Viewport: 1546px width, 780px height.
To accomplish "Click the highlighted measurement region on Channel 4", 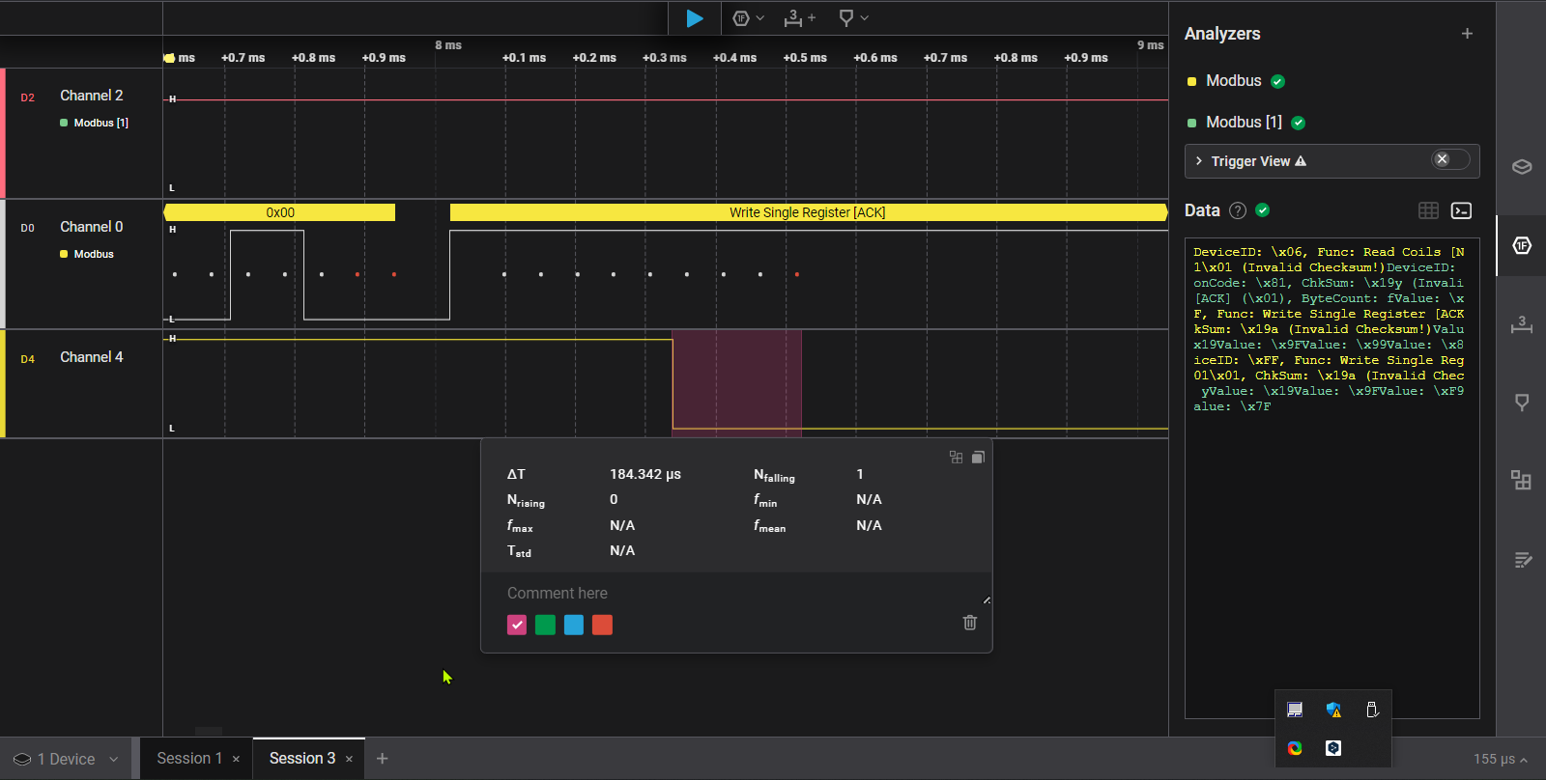I will coord(737,383).
